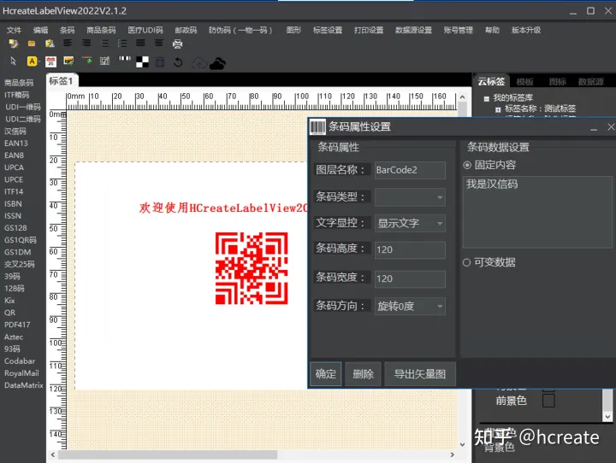
Task: Open the 医疗UDI码 menu
Action: (145, 30)
